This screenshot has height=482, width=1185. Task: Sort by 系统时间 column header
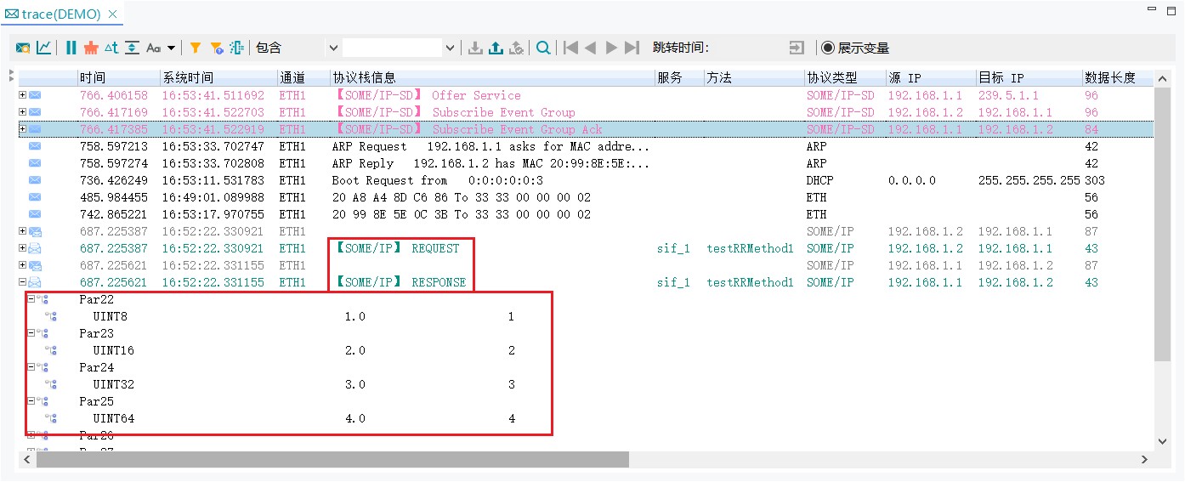click(218, 77)
